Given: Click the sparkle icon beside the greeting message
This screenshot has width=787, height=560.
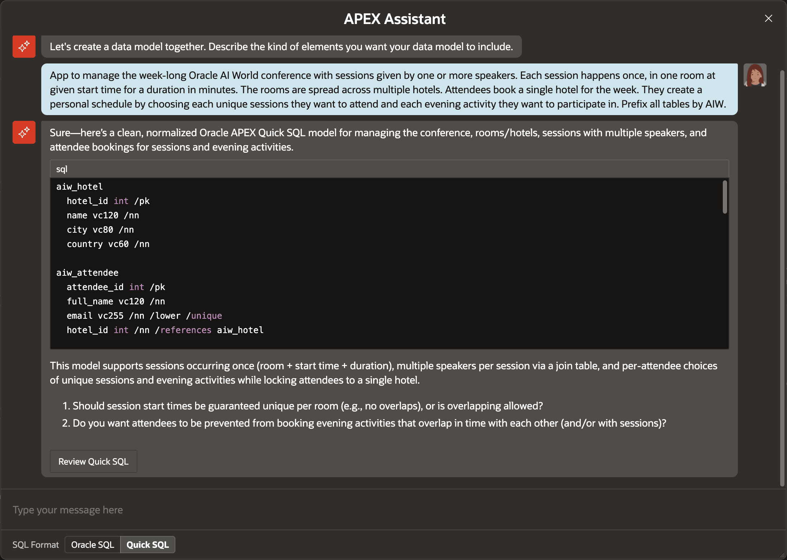Looking at the screenshot, I should 24,47.
